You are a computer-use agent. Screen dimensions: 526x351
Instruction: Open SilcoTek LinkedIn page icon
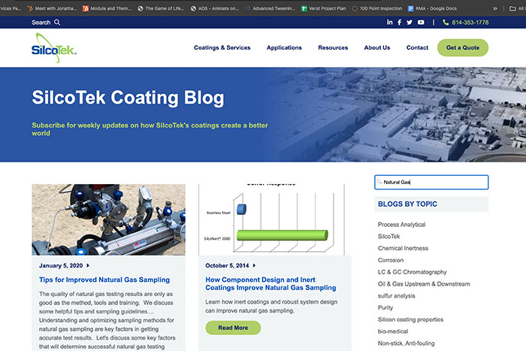[x=389, y=22]
